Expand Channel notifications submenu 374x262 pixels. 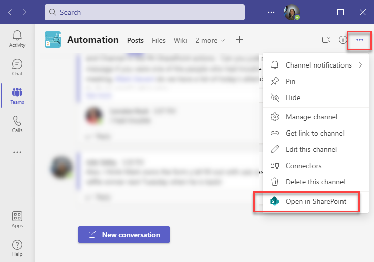316,65
